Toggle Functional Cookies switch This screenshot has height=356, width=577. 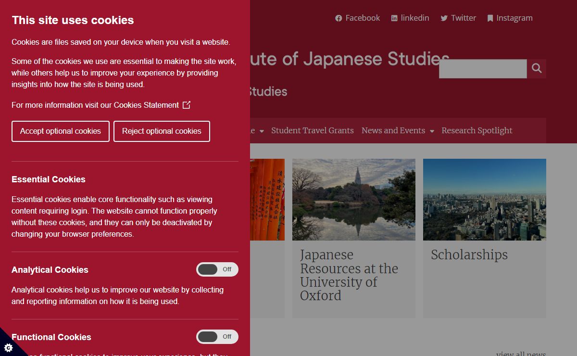pyautogui.click(x=217, y=337)
